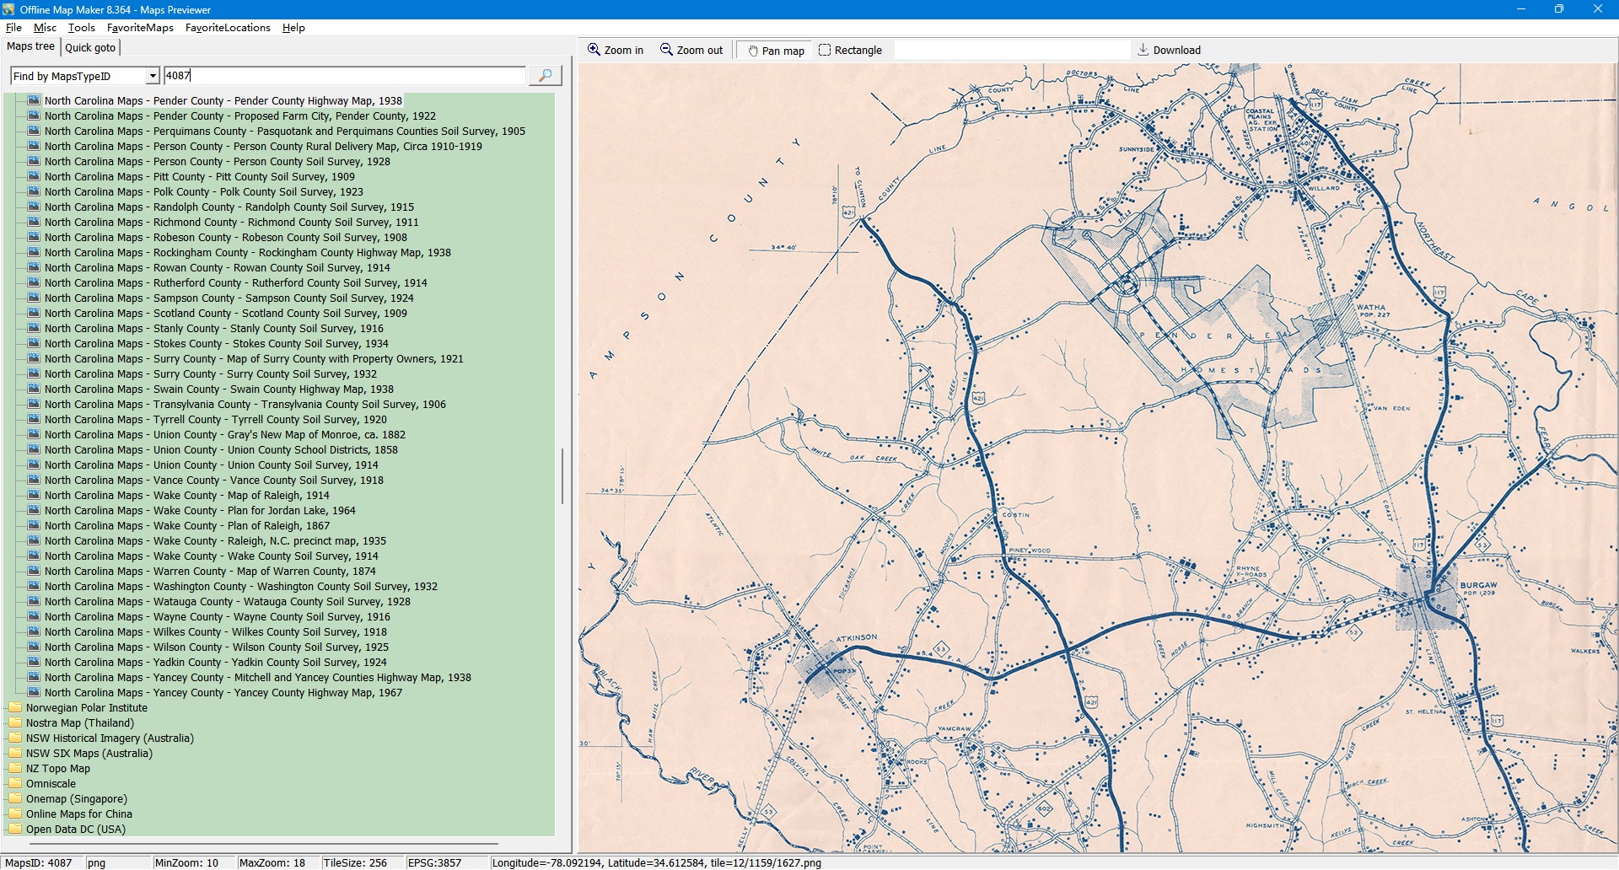Click icon next to Yancey County Highway Map, 1967
The width and height of the screenshot is (1619, 870).
point(34,692)
